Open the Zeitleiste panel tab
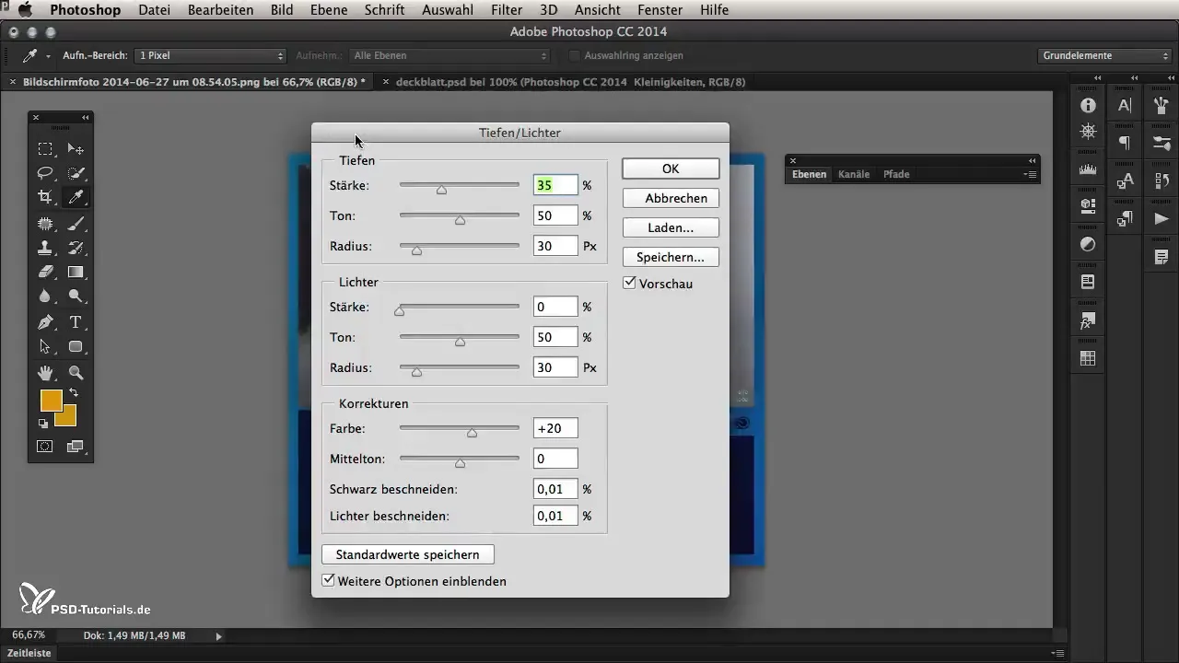 pos(29,653)
